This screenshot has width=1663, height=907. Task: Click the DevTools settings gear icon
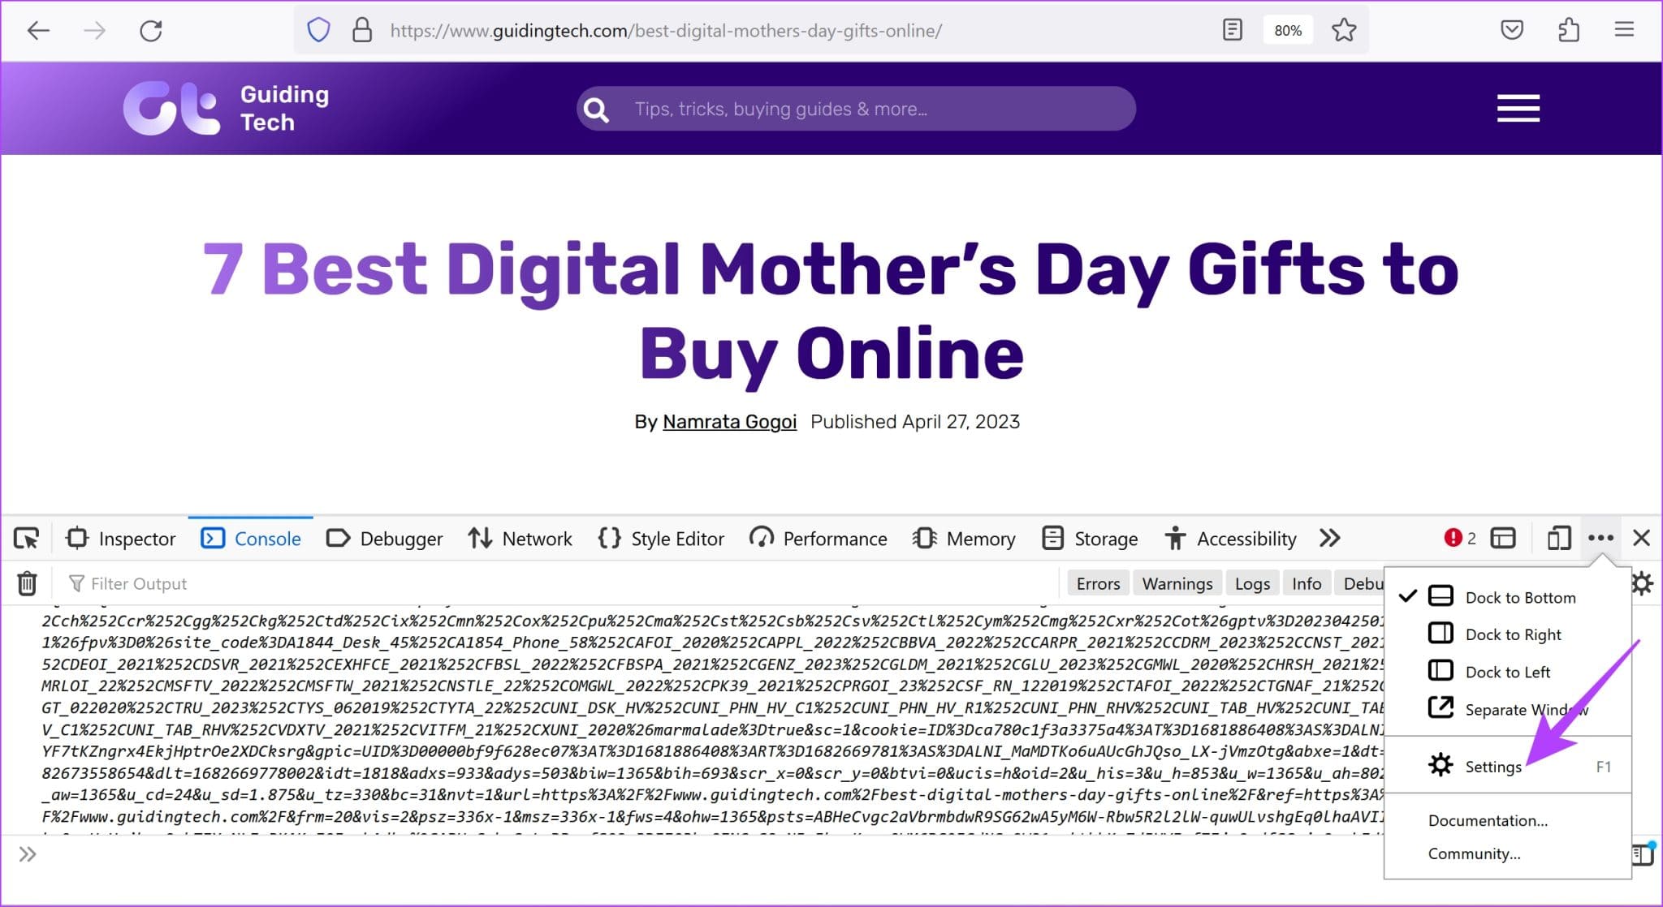(1644, 582)
